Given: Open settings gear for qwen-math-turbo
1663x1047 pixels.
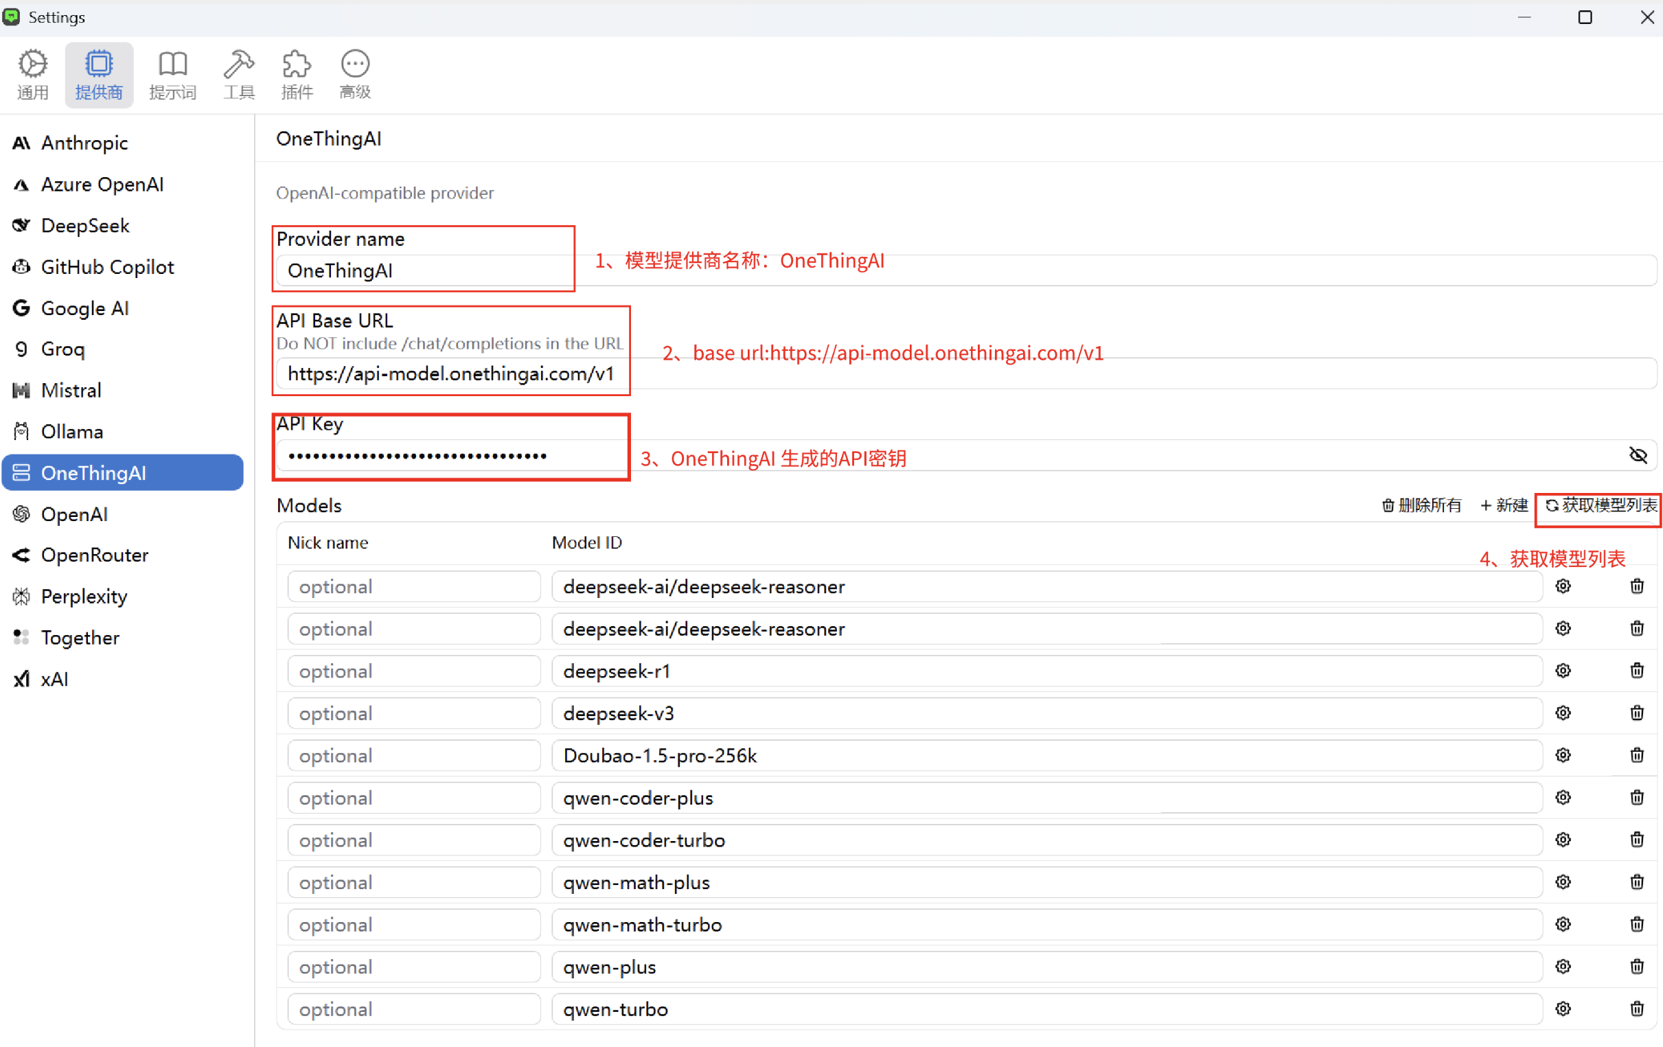Looking at the screenshot, I should point(1563,924).
